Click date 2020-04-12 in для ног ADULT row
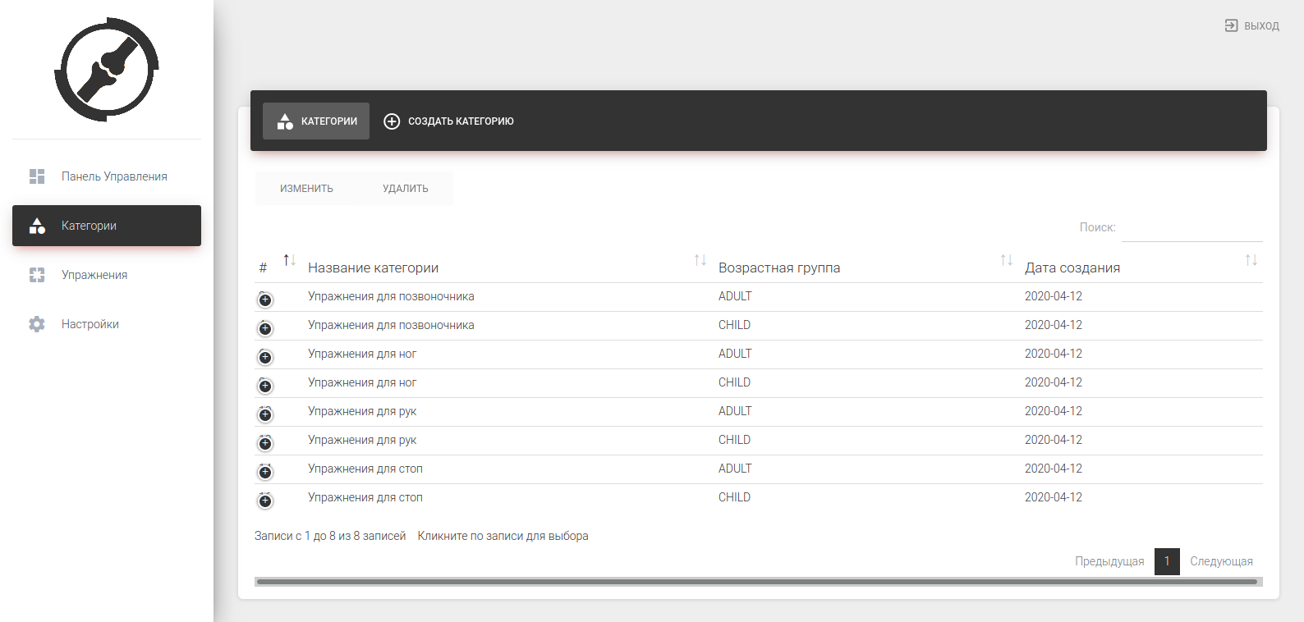 pyautogui.click(x=1054, y=354)
